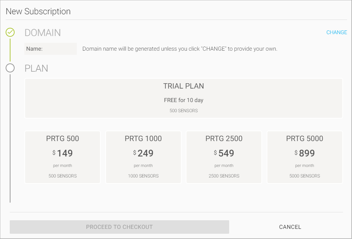The width and height of the screenshot is (352, 239).
Task: Click the $149 price label
Action: [x=63, y=153]
